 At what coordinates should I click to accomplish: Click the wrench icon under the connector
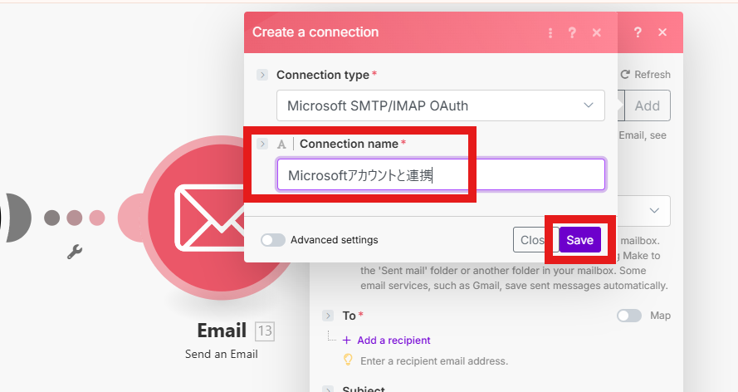(75, 252)
